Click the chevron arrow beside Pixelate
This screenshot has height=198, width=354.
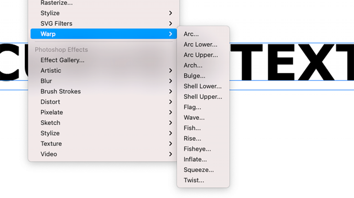[170, 112]
